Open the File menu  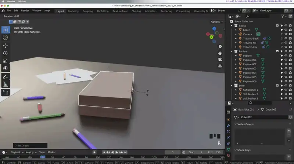[x=8, y=11]
